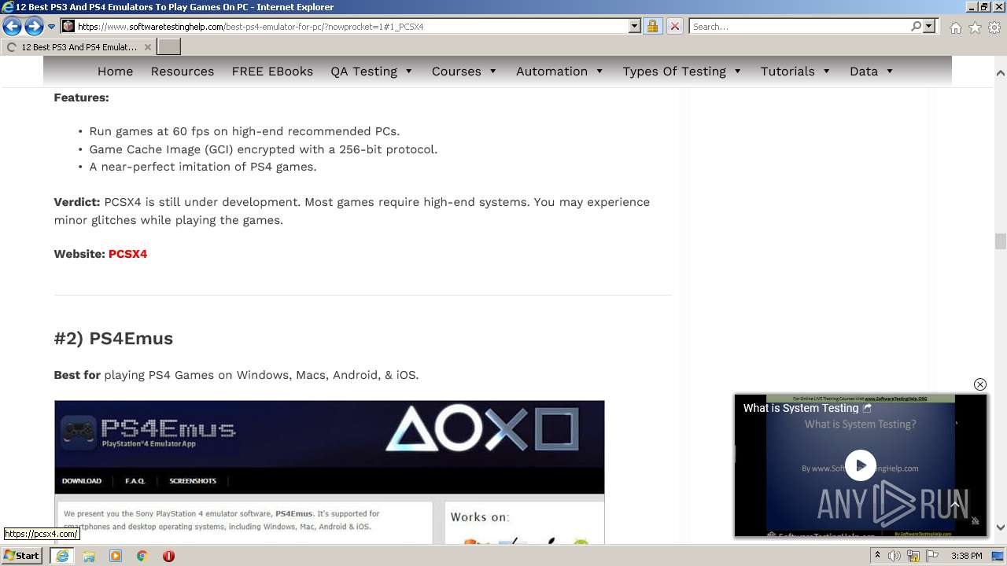Click DOWNLOAD in PS4Emus screenshot
Screen dimensions: 1007x566
(x=82, y=480)
